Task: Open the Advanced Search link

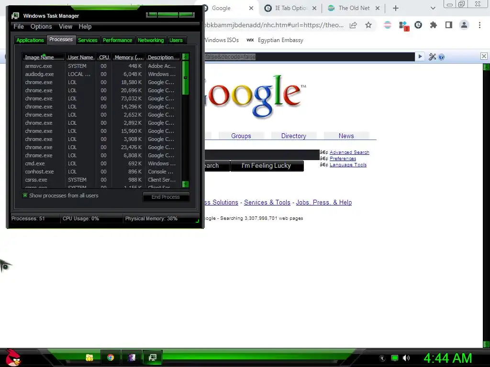Action: click(x=349, y=152)
